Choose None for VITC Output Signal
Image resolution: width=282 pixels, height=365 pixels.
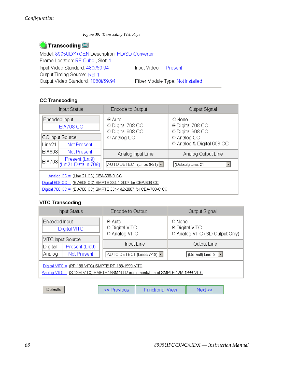click(174, 221)
